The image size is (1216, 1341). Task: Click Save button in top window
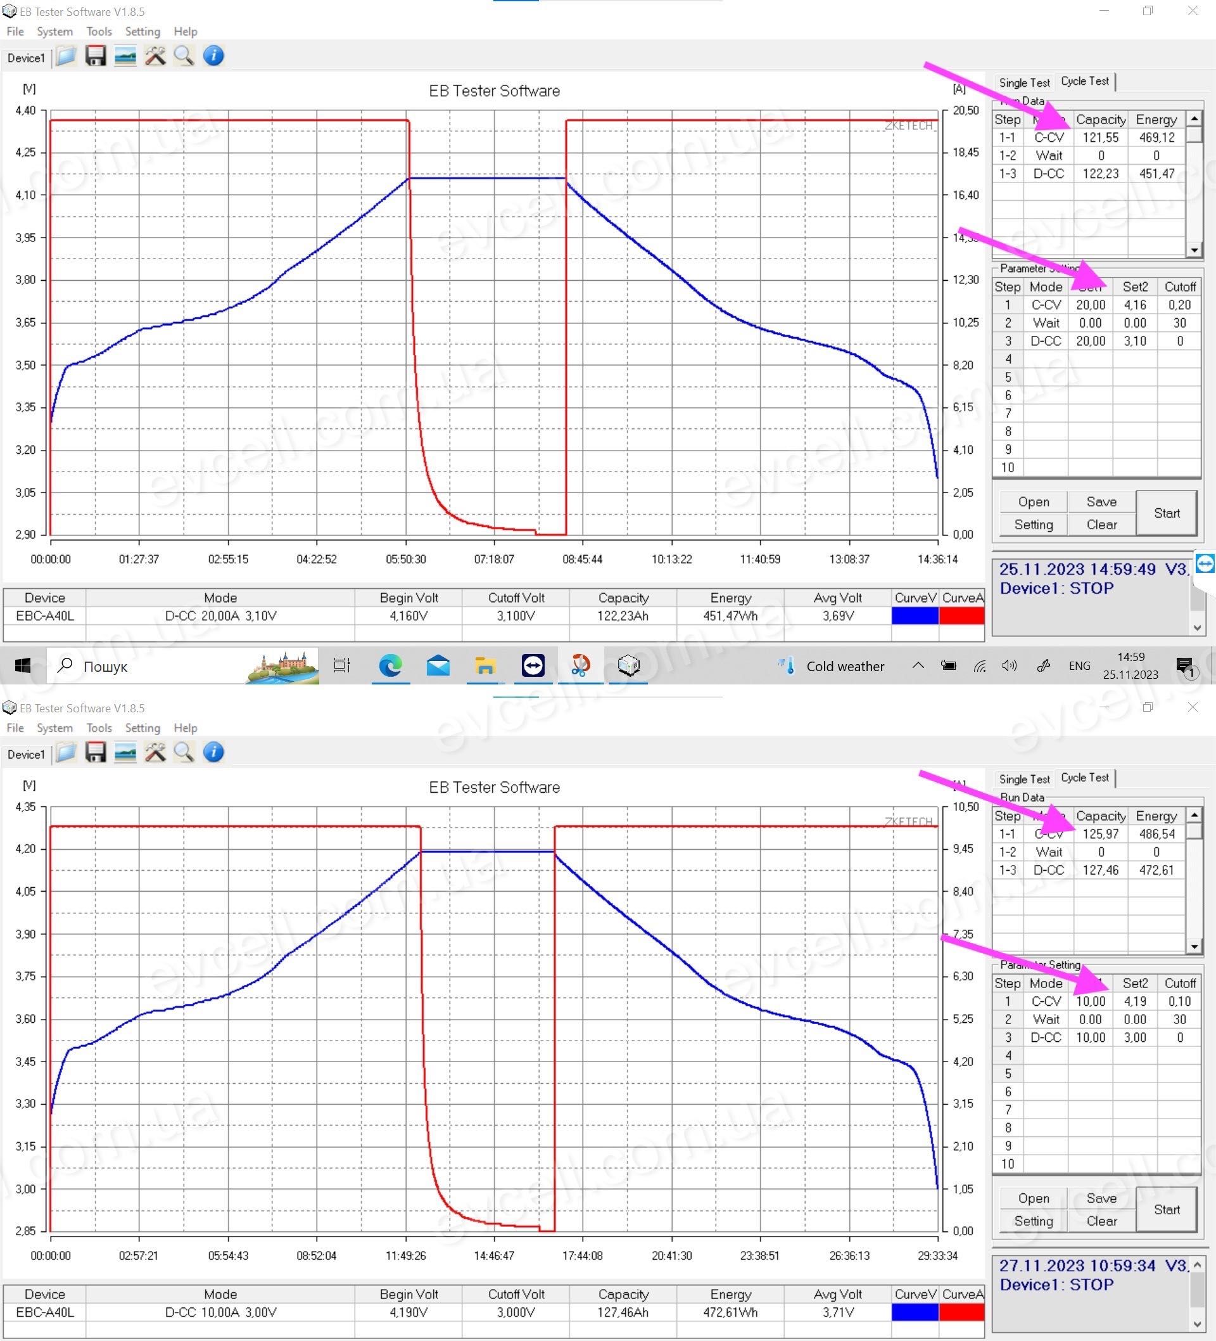coord(1101,501)
